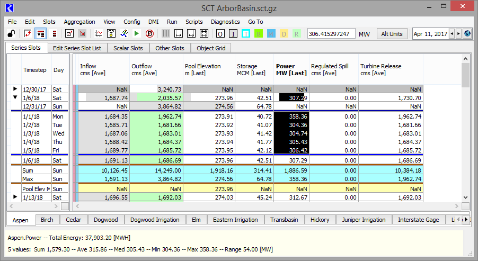
Task: Click the globe icon beside the date
Action: coord(467,34)
